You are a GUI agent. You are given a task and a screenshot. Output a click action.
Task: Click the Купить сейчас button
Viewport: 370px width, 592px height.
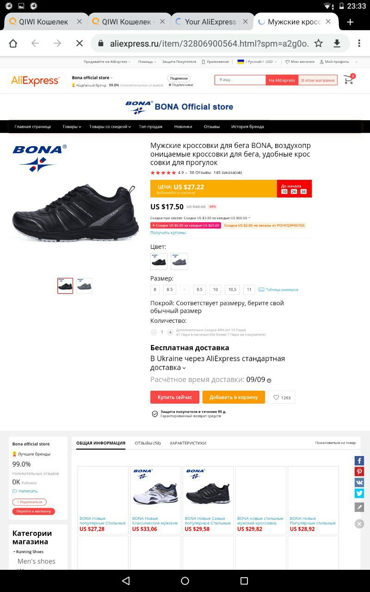(x=175, y=397)
